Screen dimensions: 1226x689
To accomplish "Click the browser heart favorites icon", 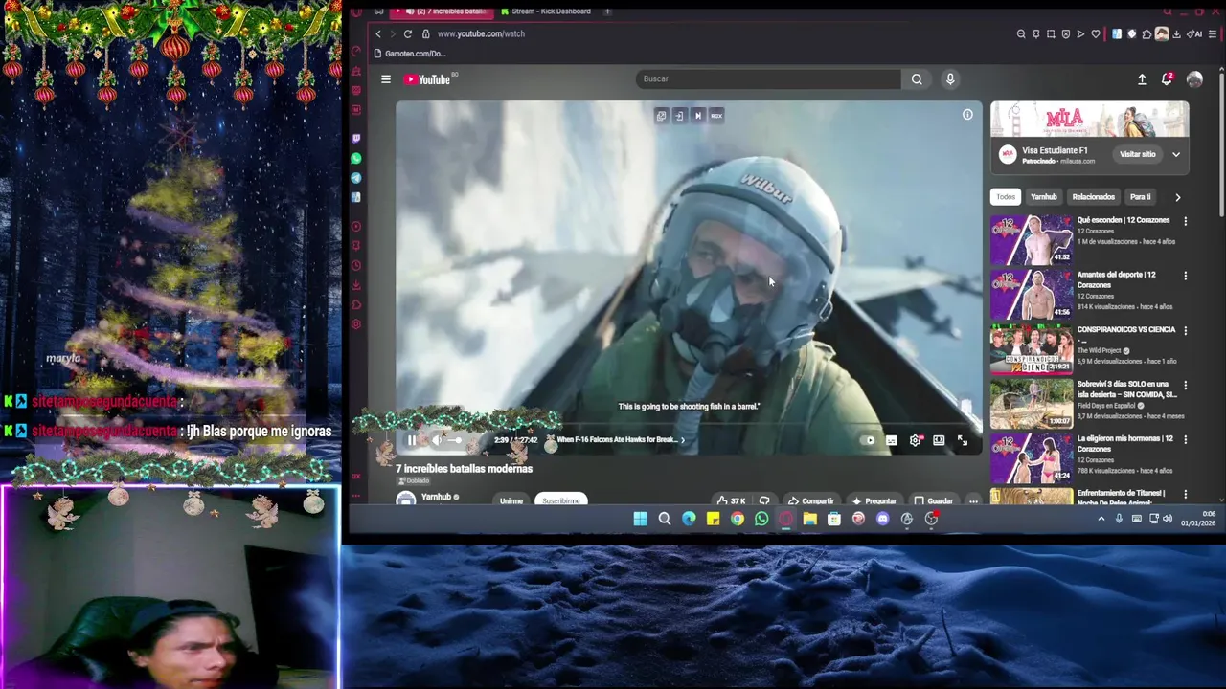I will pos(1096,33).
